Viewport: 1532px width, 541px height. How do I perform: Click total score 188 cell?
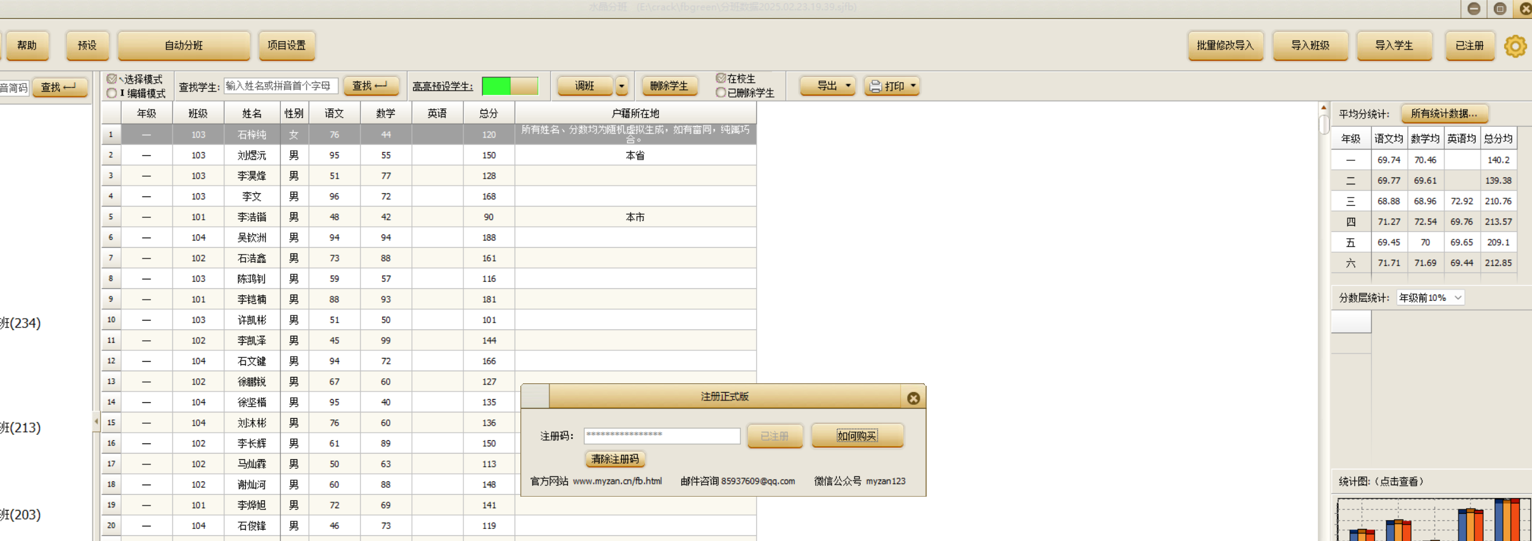click(x=488, y=238)
